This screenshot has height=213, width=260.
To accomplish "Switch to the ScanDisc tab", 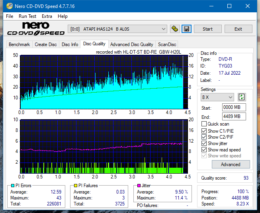I will click(x=167, y=45).
